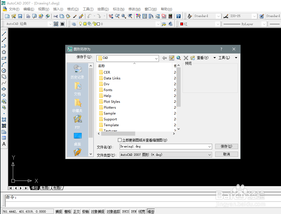Open the QuickCalc calculator icon

click(x=170, y=16)
